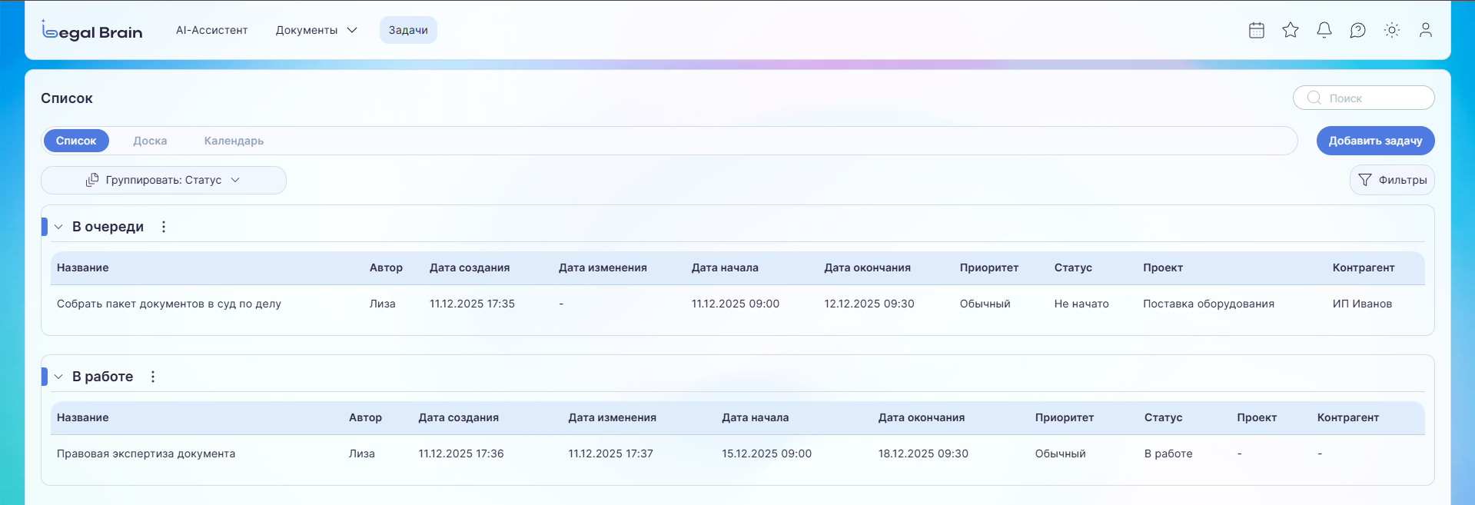Expand the Документы menu
The width and height of the screenshot is (1475, 505).
click(316, 30)
